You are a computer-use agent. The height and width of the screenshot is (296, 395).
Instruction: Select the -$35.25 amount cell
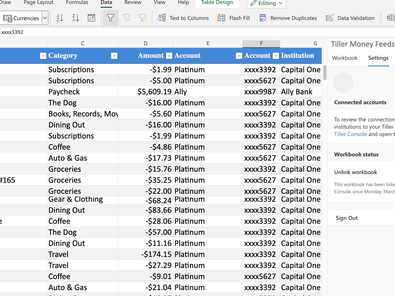(x=145, y=180)
